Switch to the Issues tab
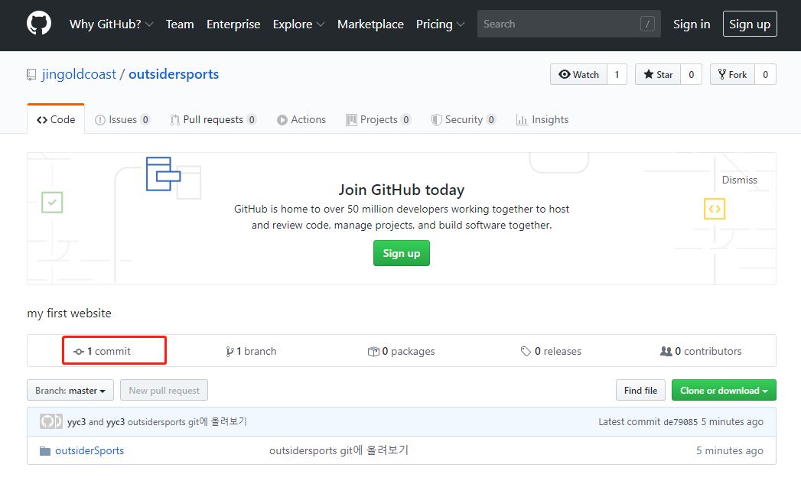Screen dimensions: 801x484 click(x=122, y=119)
